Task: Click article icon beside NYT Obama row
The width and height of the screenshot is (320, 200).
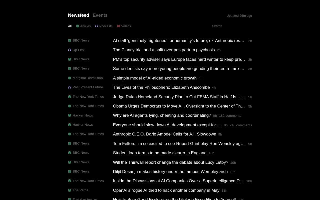Action: (x=69, y=106)
